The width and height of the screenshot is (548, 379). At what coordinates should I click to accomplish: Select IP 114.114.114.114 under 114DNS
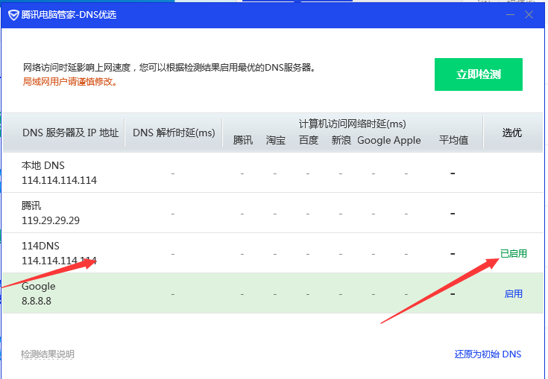pyautogui.click(x=59, y=261)
